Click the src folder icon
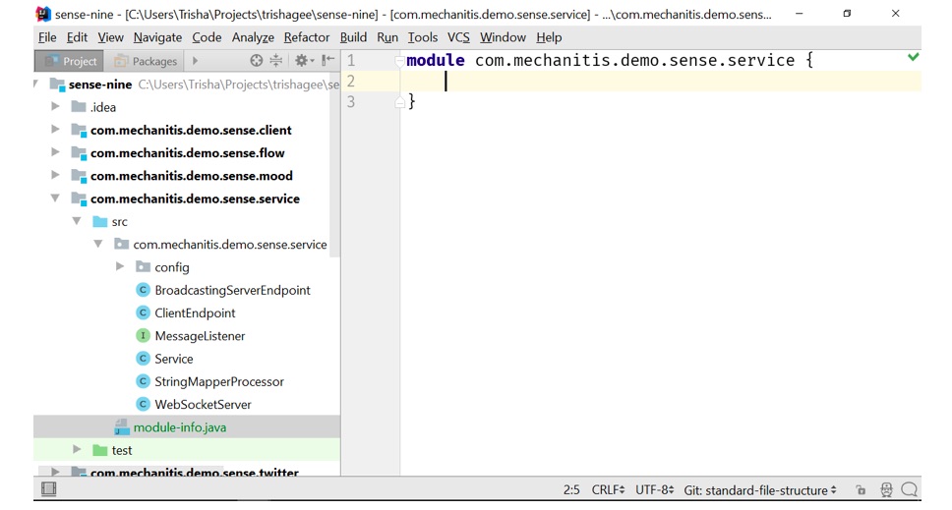The height and width of the screenshot is (510, 952). [100, 222]
